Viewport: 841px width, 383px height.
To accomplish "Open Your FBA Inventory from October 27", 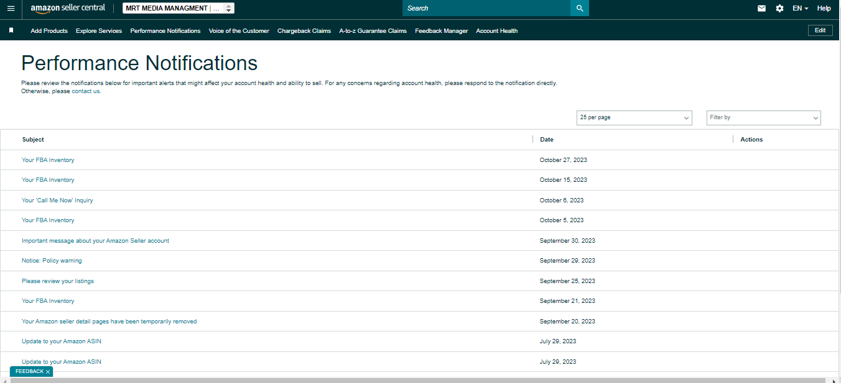I will click(x=48, y=160).
